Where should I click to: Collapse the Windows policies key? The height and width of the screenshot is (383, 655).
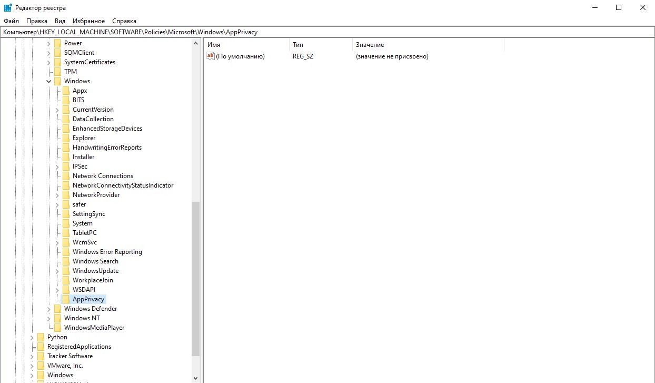point(49,81)
